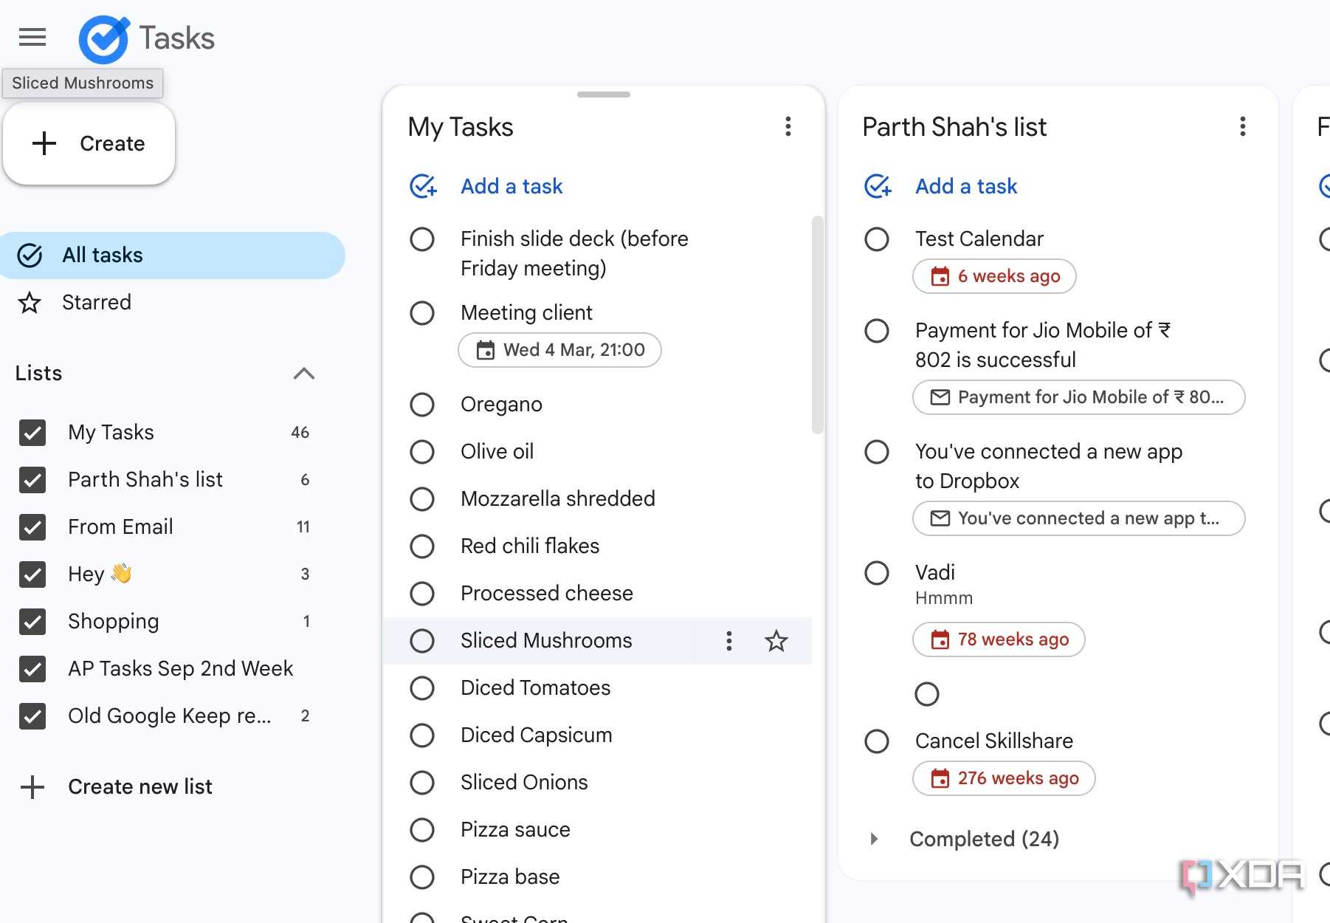Screen dimensions: 1330x923
Task: Click the All tasks checkmark icon
Action: [x=30, y=255]
